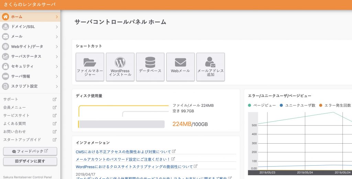This screenshot has width=352, height=179.
Task: Toggle ページビュー green legend dot
Action: (250, 105)
